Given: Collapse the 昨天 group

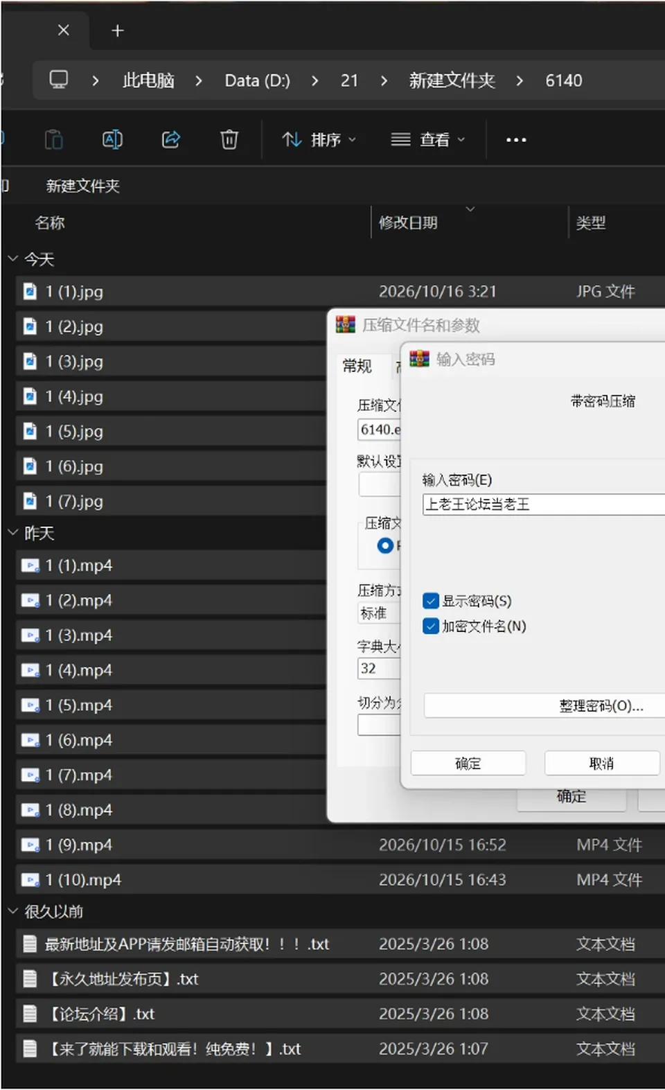Looking at the screenshot, I should (12, 533).
